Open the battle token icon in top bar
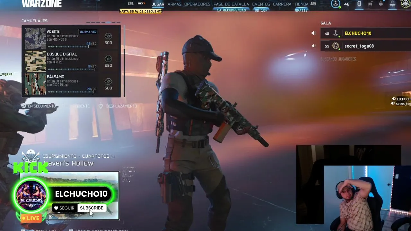 pos(359,4)
